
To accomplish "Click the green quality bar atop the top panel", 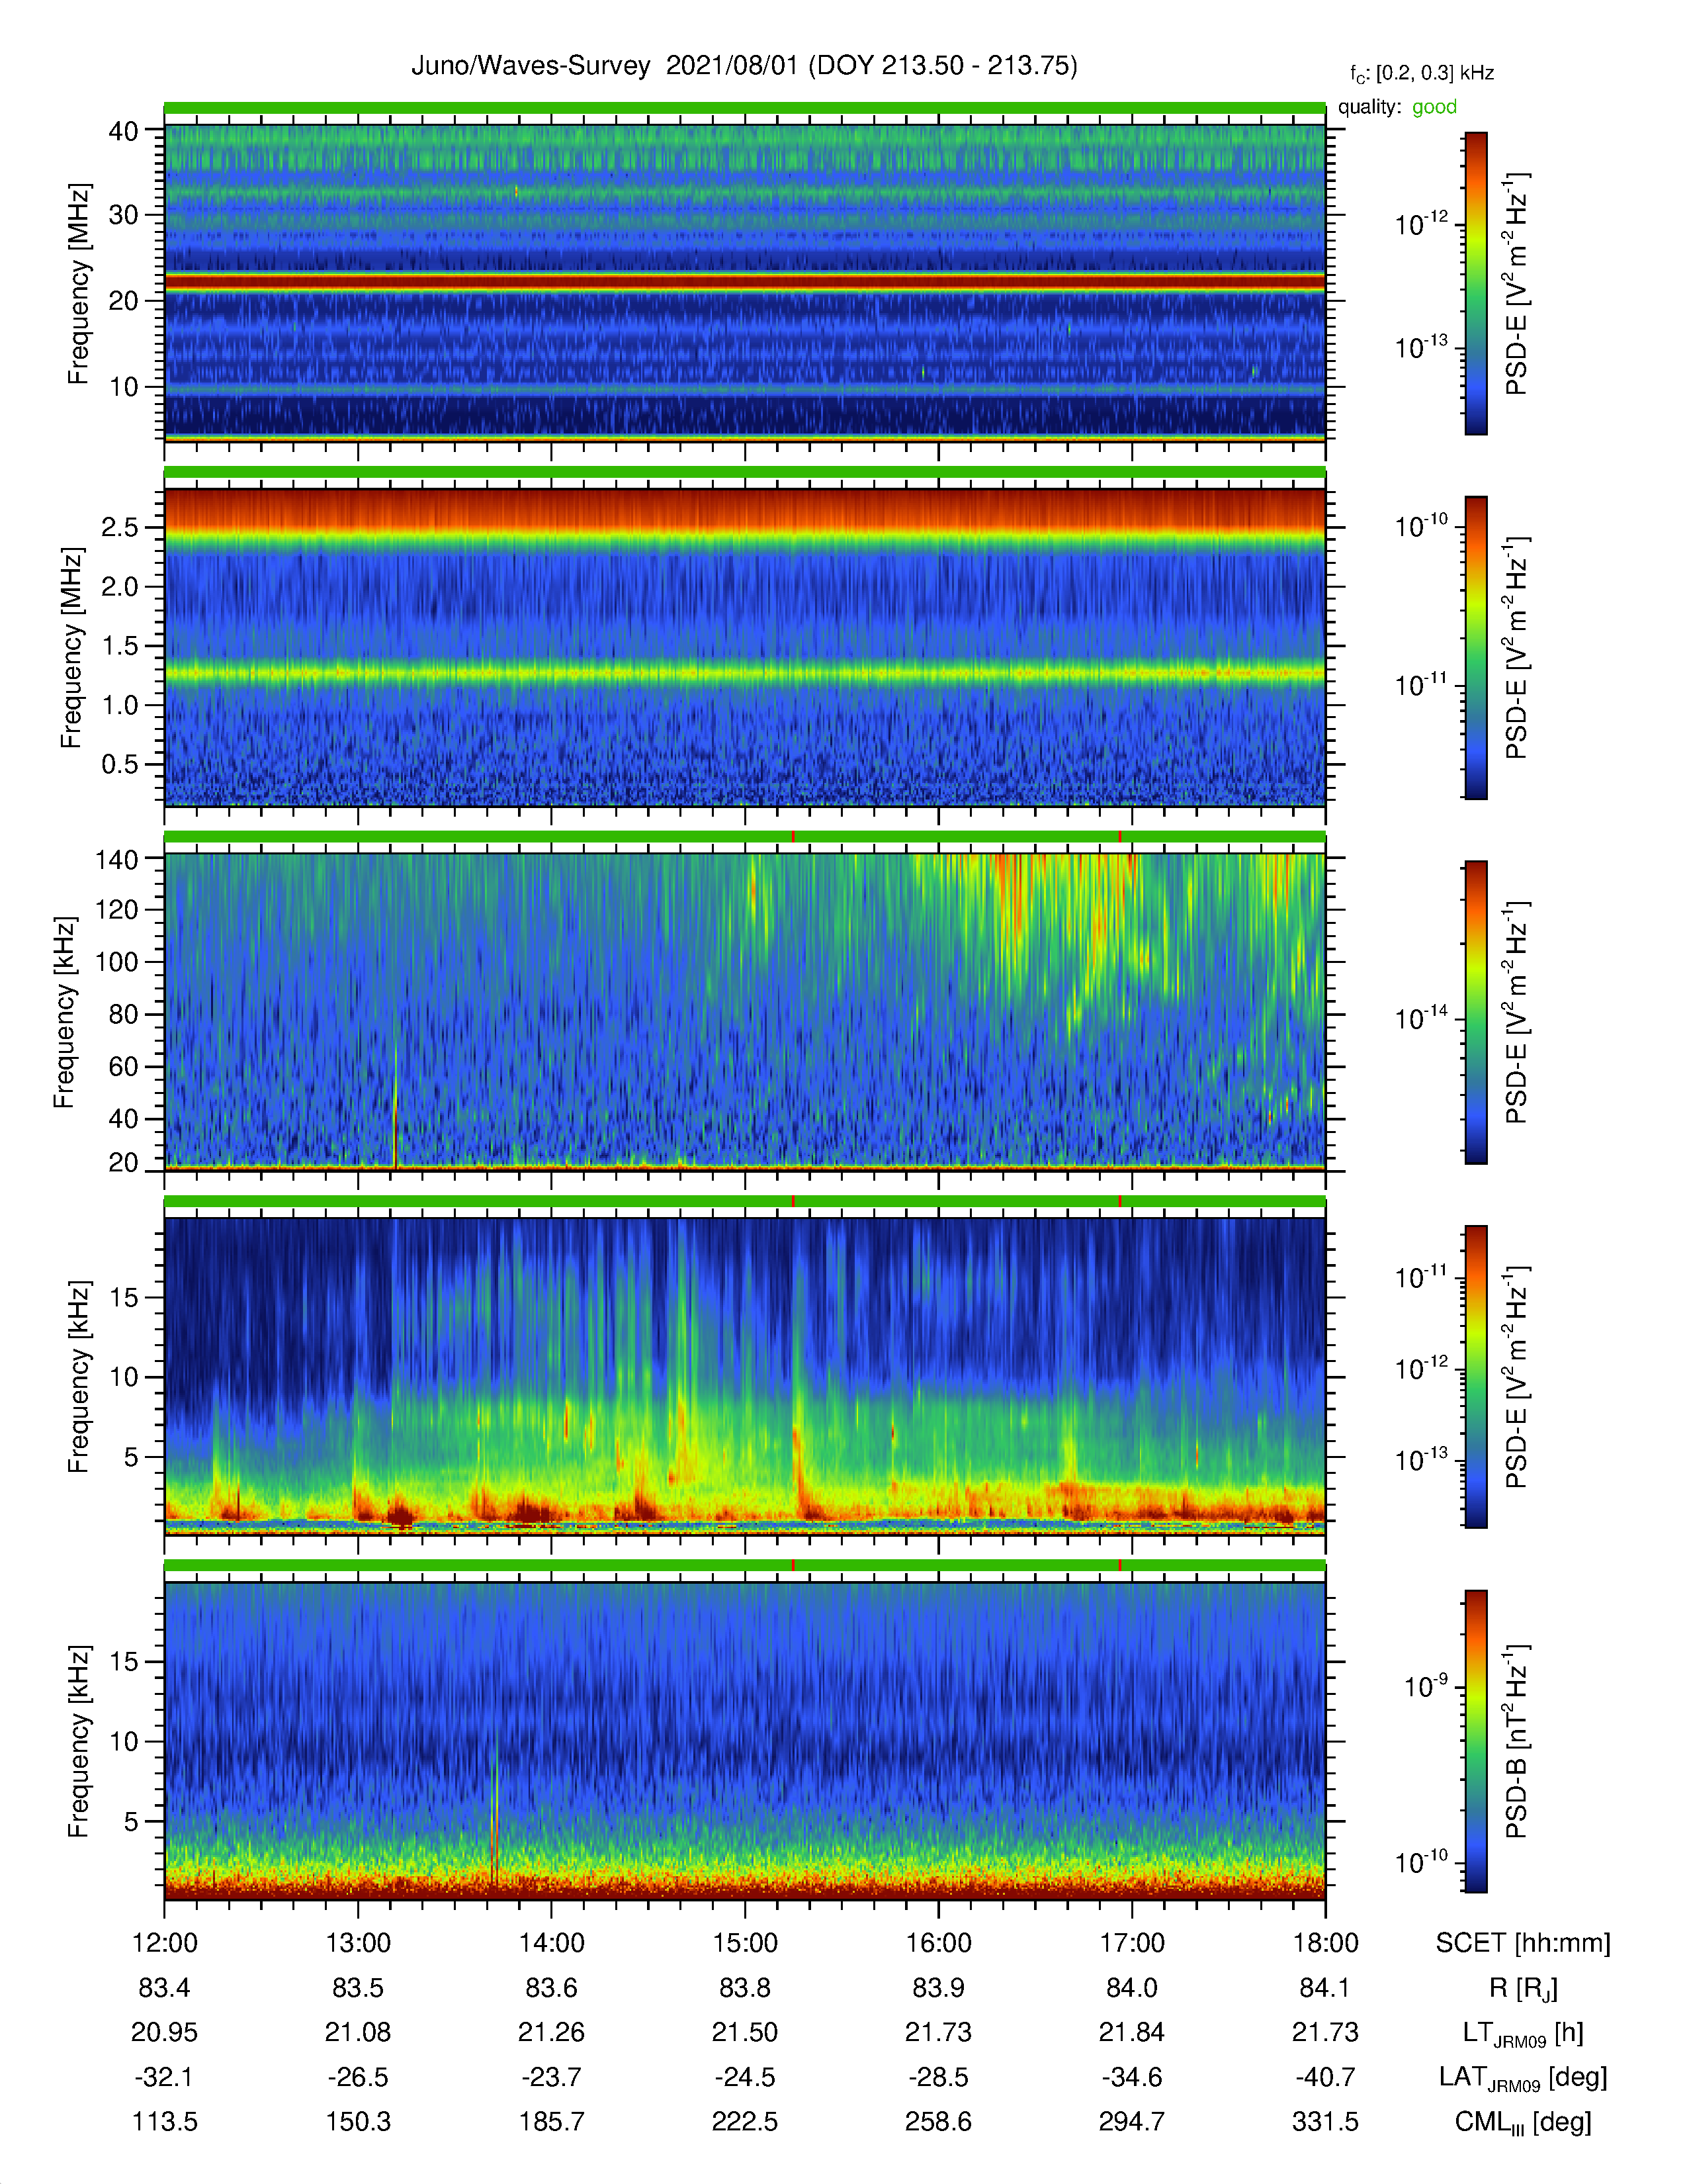I will tap(744, 108).
